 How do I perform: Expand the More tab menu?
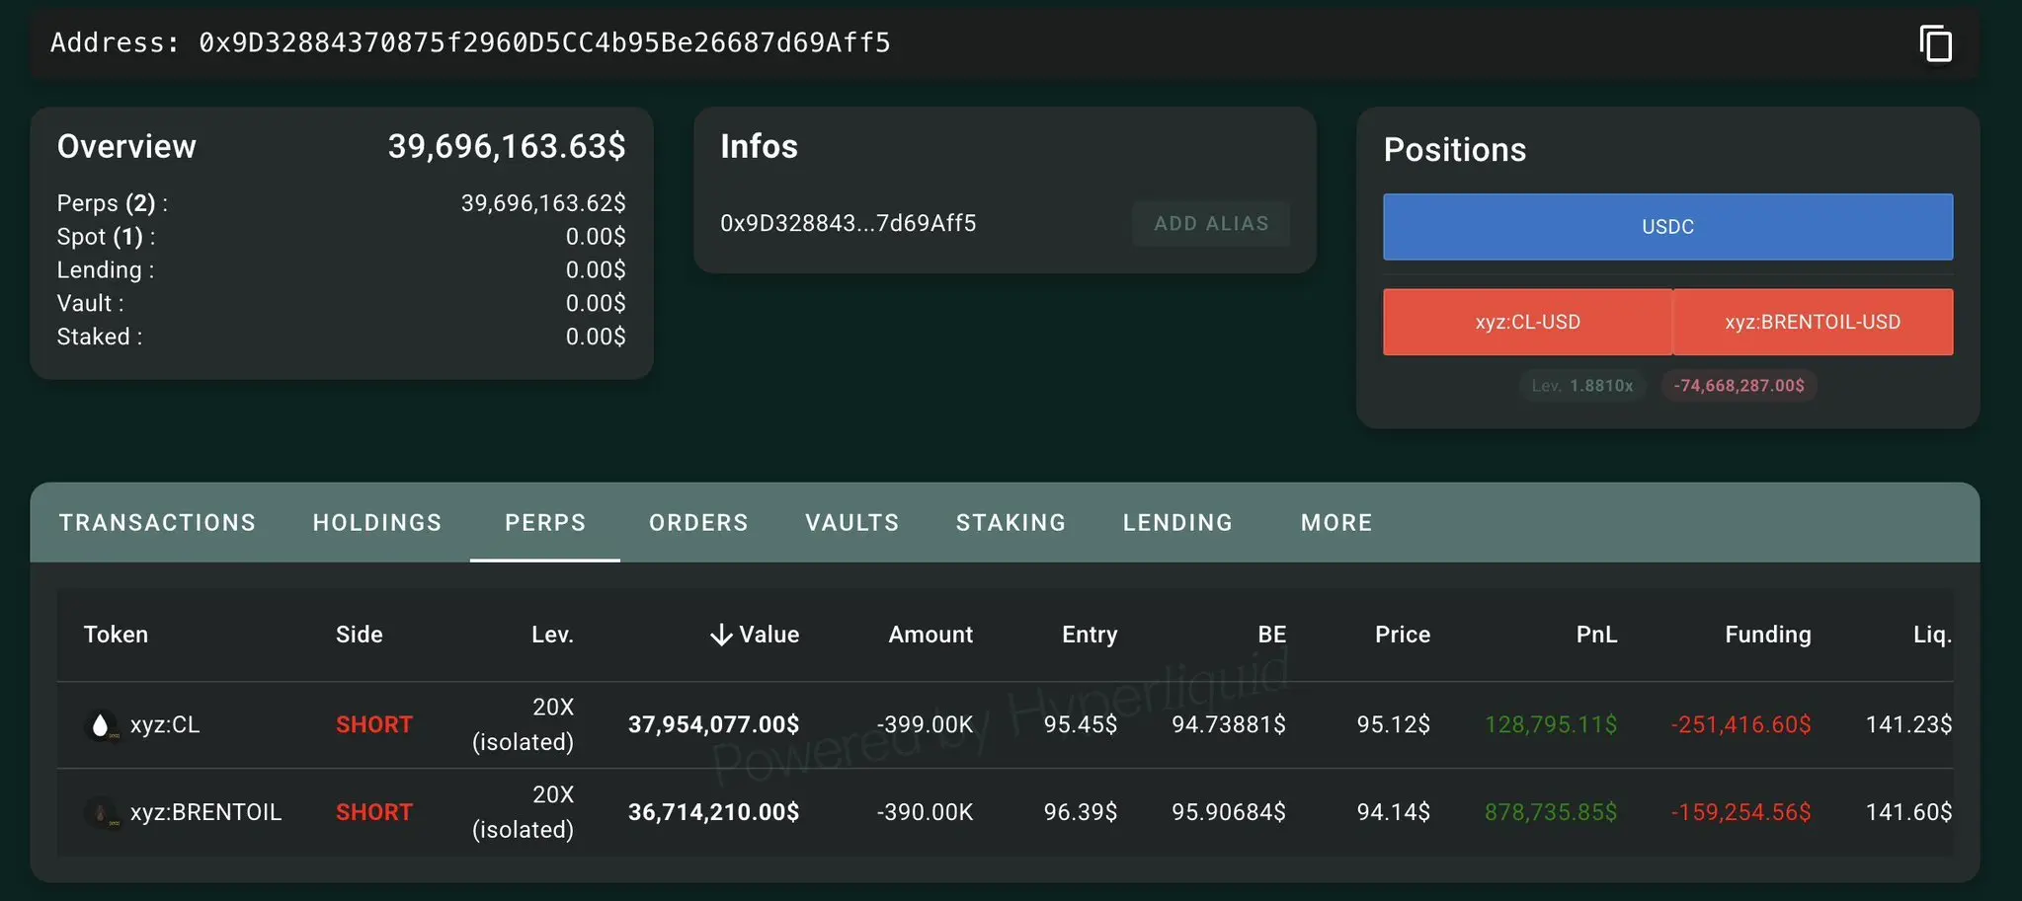(1336, 522)
